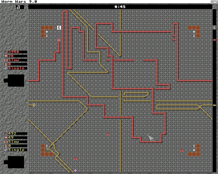Image resolution: width=218 pixels, height=174 pixels.
Task: Select the yellow player's score 492
Action: tap(13, 134)
